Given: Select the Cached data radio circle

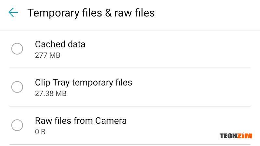Looking at the screenshot, I should click(x=17, y=49).
